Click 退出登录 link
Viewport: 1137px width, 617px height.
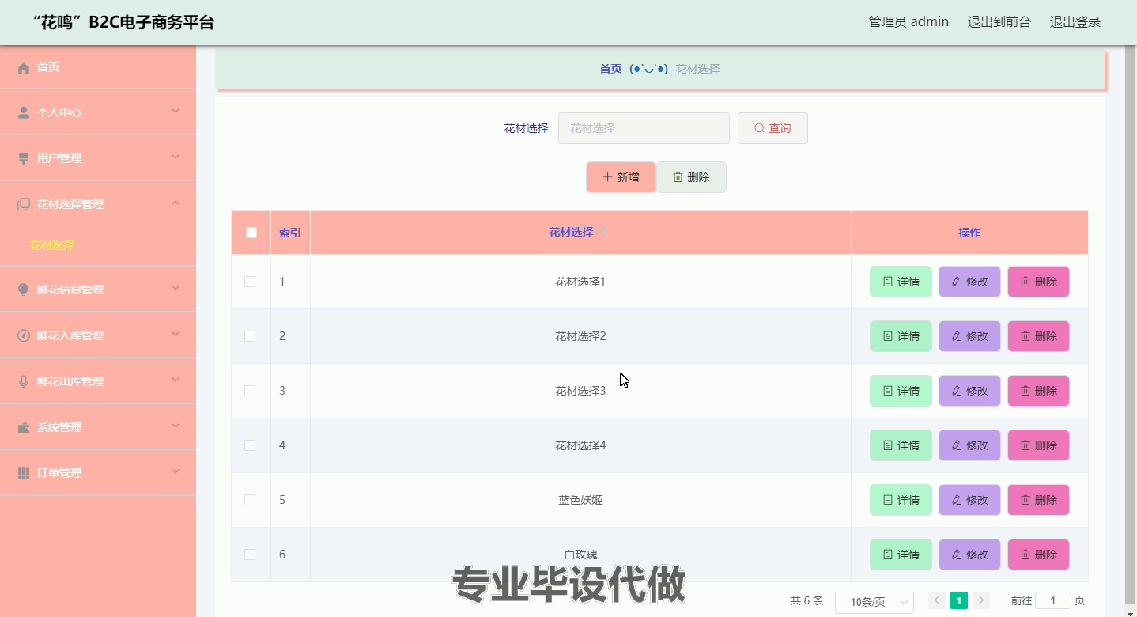tap(1075, 22)
